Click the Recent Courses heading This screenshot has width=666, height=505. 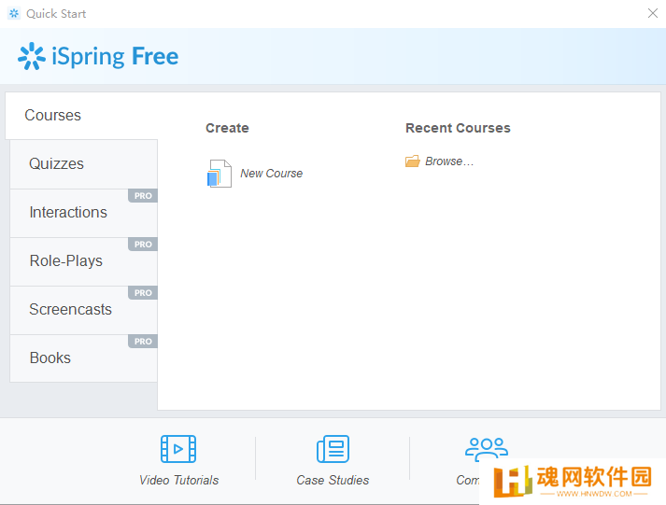tap(458, 128)
